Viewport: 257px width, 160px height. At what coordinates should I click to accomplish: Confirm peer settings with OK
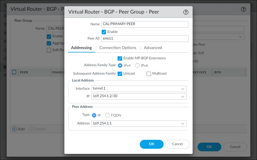(151, 144)
